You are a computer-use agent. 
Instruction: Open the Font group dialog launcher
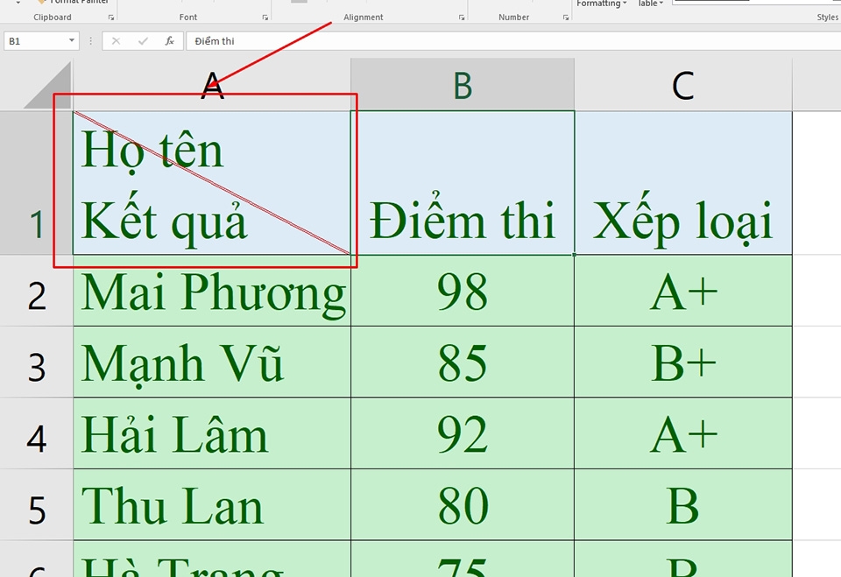[265, 18]
